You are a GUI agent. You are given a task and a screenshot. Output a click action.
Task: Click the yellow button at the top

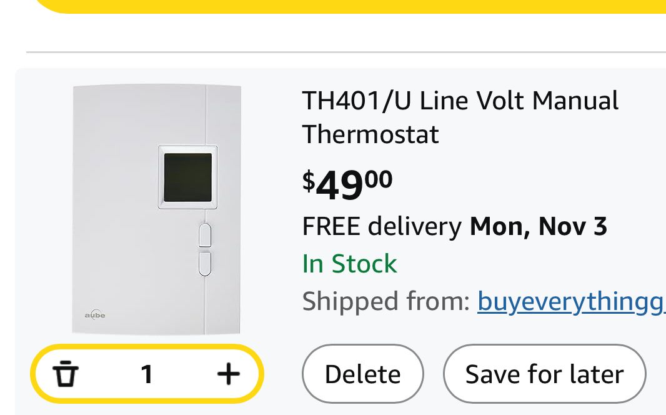[350, 6]
